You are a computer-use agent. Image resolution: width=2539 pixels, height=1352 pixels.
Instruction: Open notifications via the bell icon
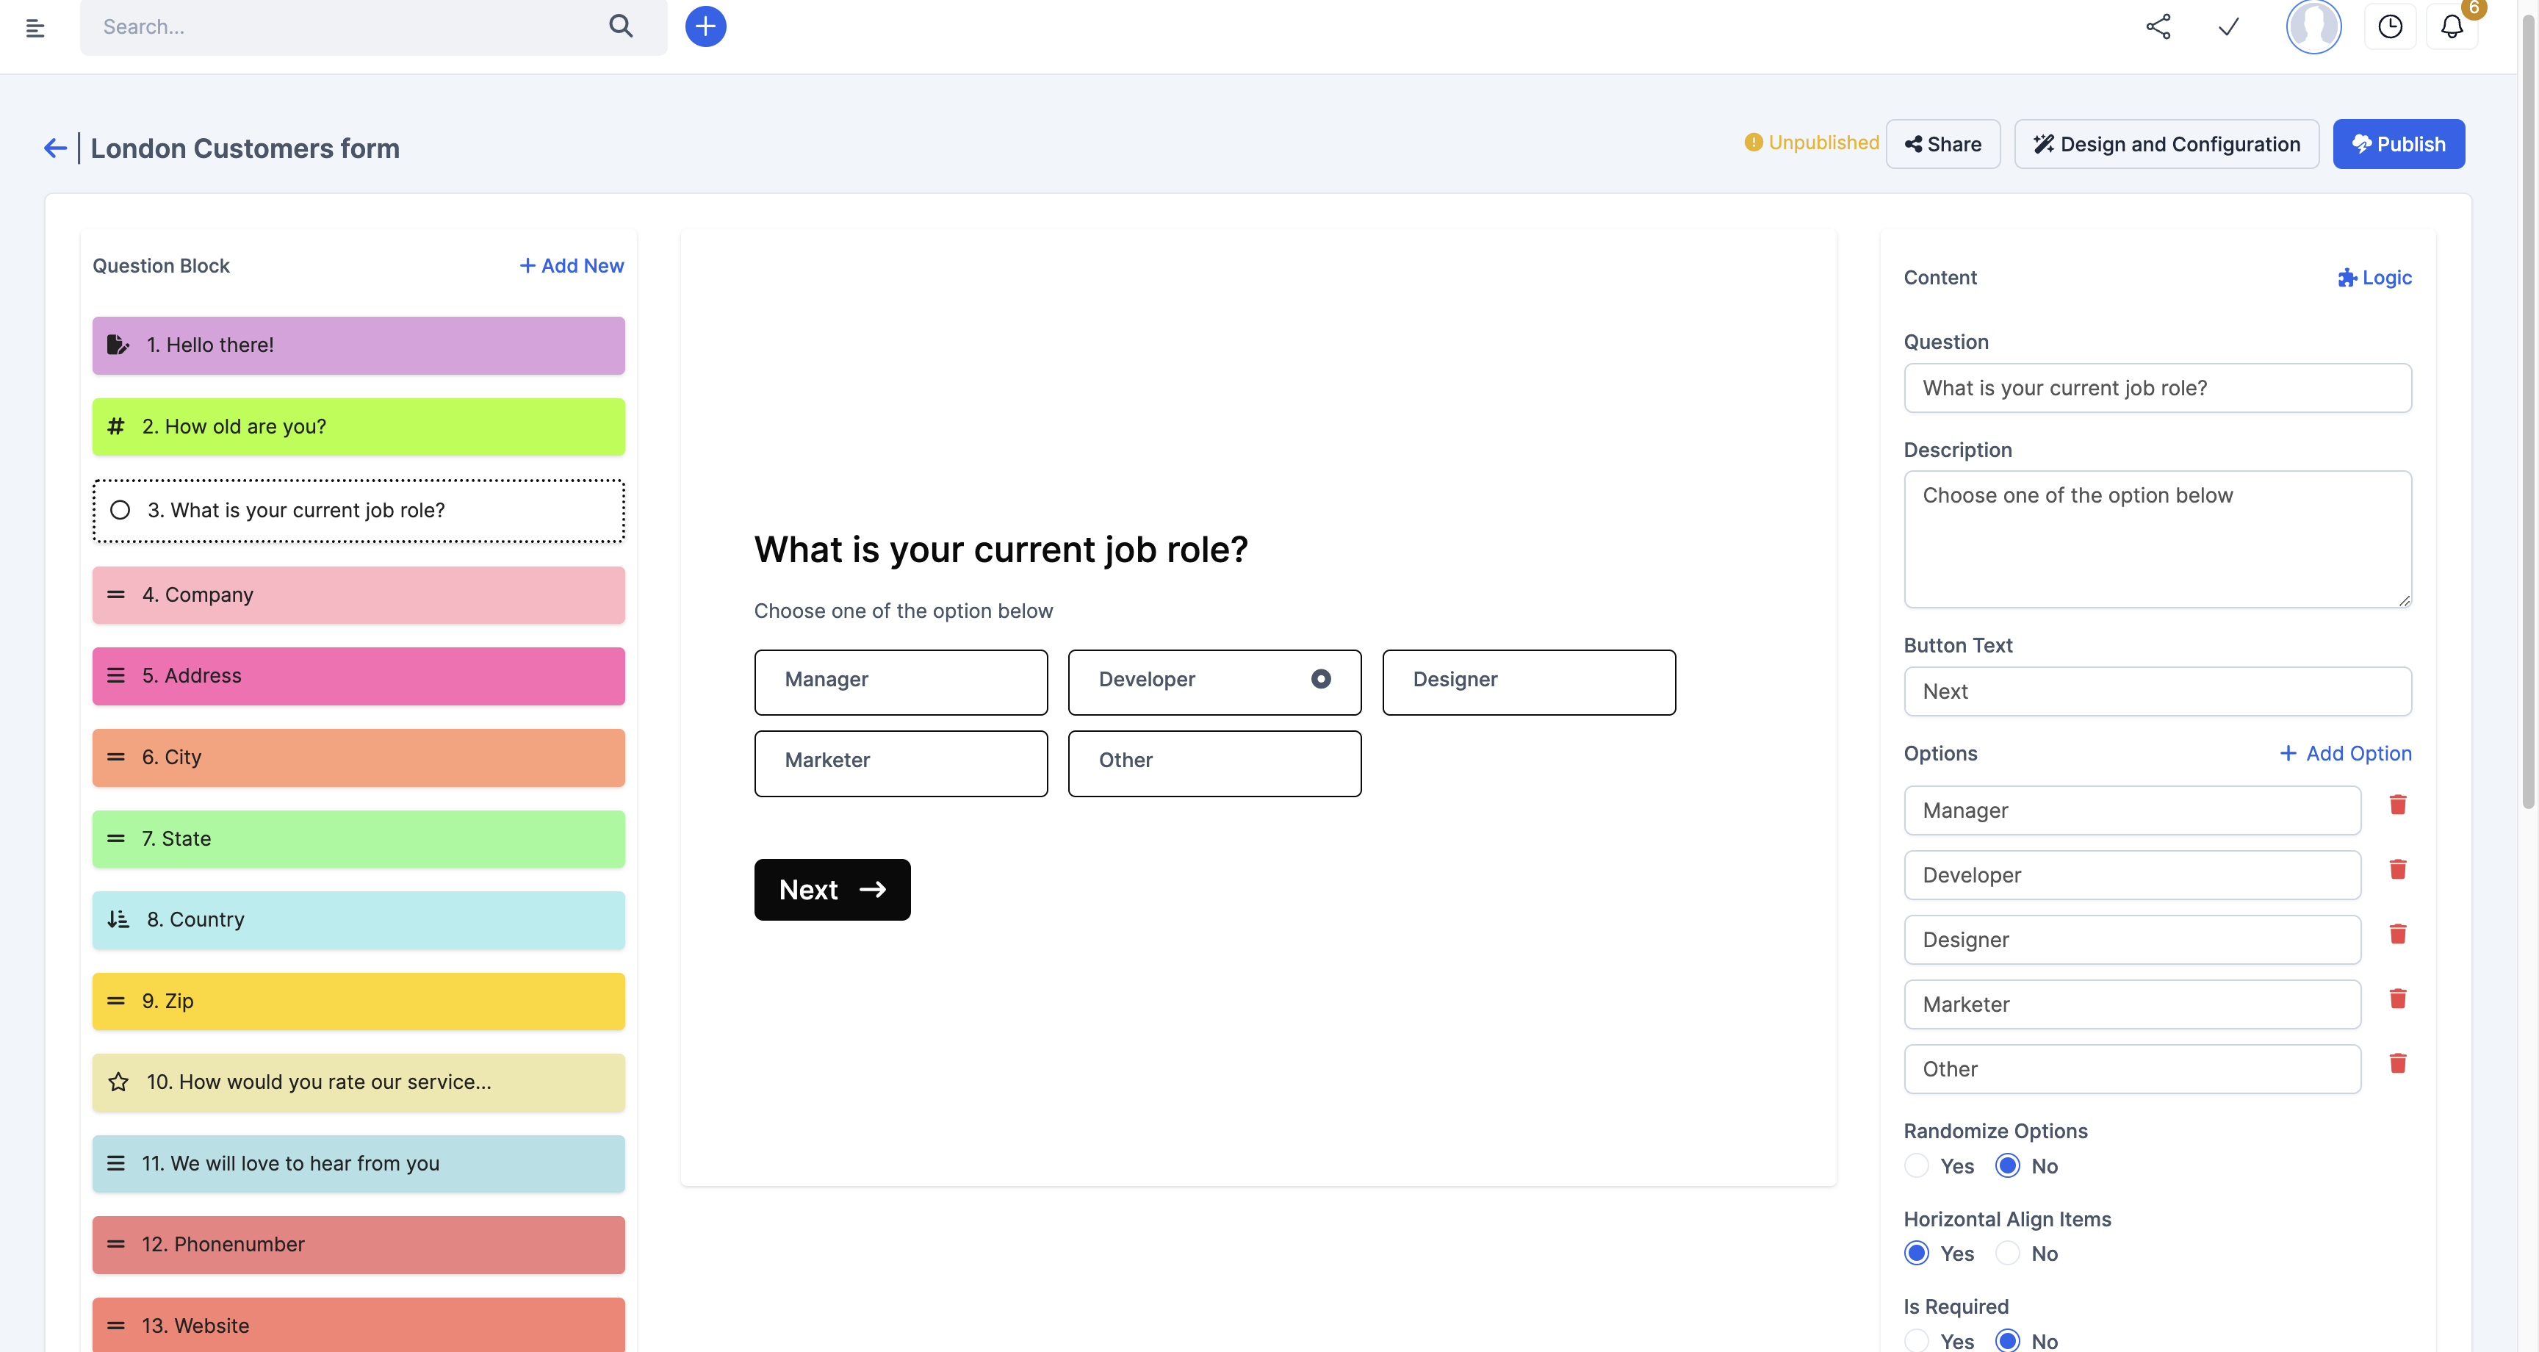(2452, 26)
